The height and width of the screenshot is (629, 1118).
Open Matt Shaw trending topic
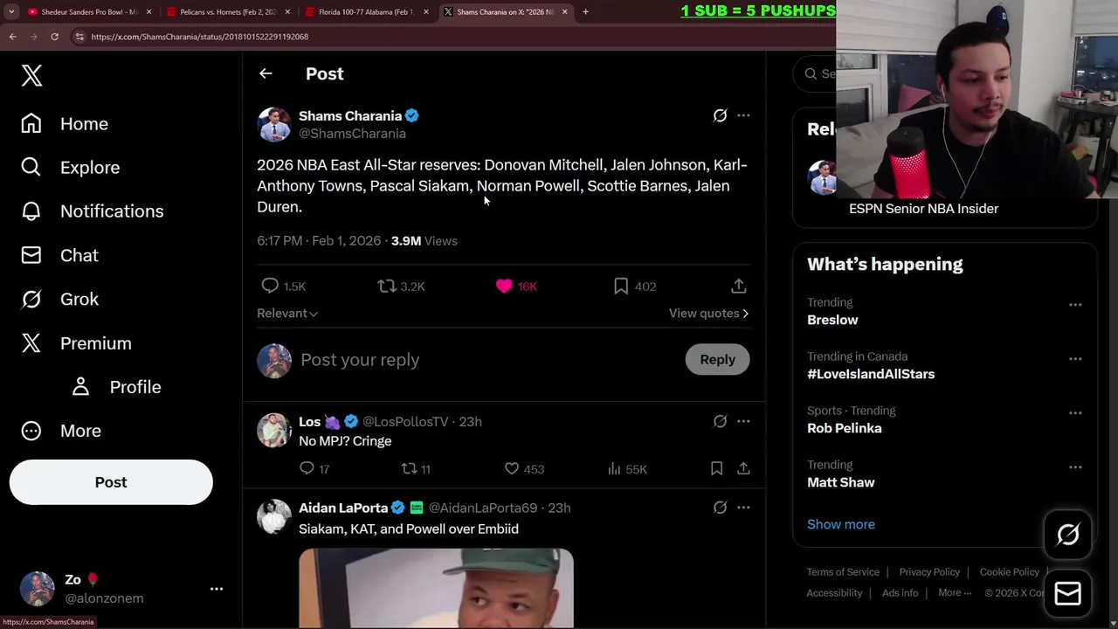click(x=841, y=482)
